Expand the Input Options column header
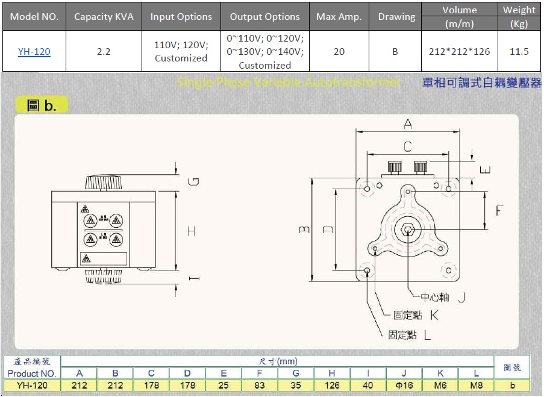This screenshot has height=397, width=544. 181,16
